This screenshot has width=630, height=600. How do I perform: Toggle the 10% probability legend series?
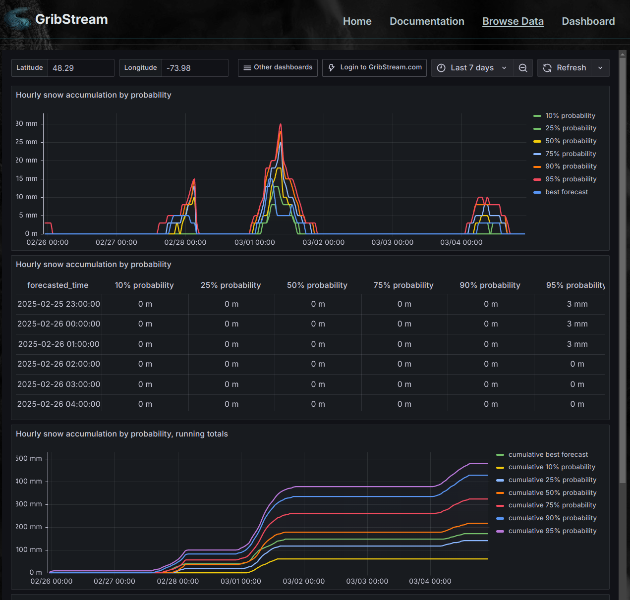tap(570, 116)
